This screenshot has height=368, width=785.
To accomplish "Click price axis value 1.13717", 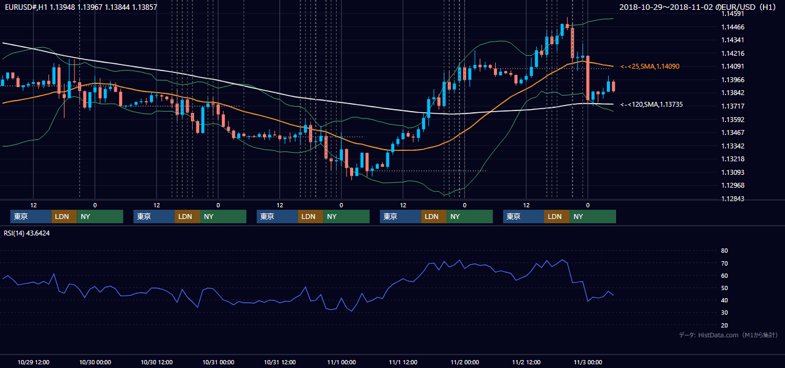I will click(733, 106).
